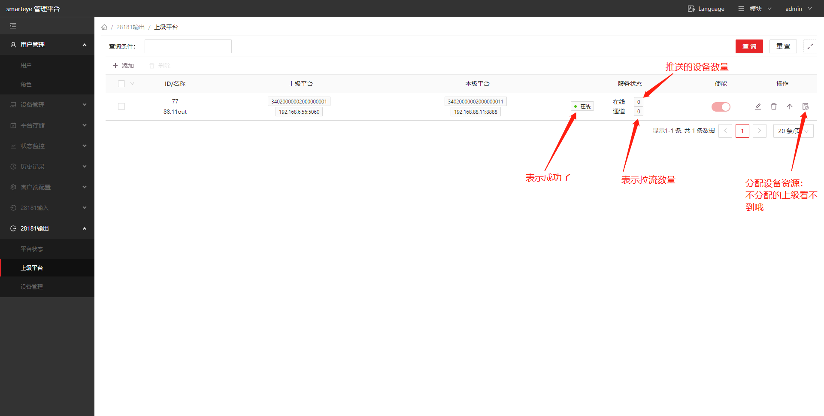Expand the 历史记录 sidebar section
This screenshot has width=824, height=416.
pyautogui.click(x=47, y=167)
